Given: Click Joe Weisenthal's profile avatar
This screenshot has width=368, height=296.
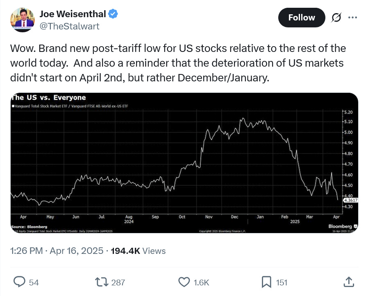Looking at the screenshot, I should pyautogui.click(x=23, y=20).
